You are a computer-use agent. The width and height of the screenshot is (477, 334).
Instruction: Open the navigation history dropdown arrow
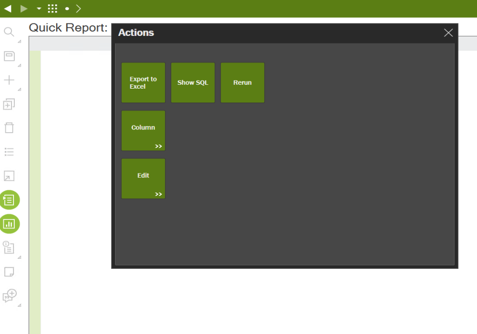[x=39, y=9]
